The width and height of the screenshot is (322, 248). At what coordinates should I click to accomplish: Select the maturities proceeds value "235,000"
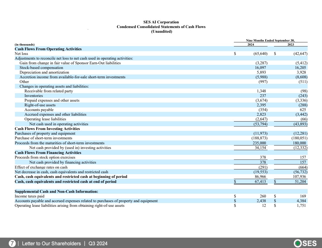click(x=259, y=143)
